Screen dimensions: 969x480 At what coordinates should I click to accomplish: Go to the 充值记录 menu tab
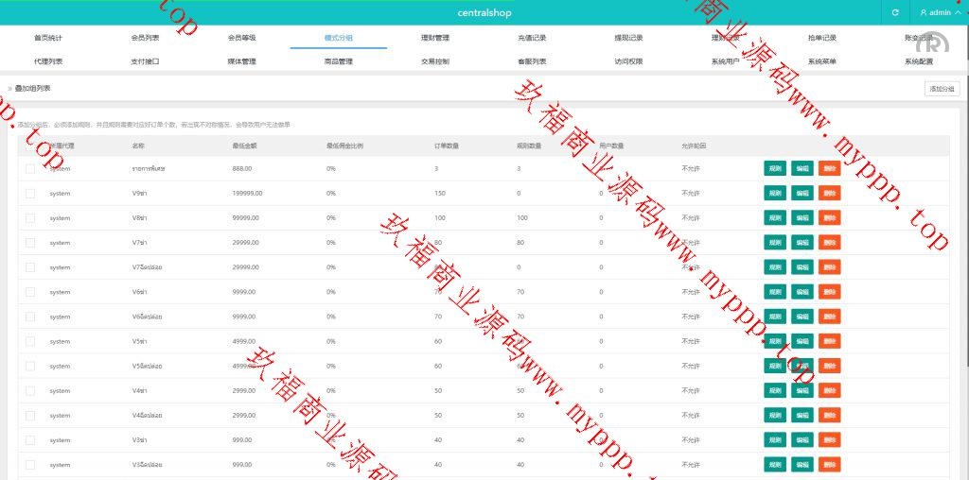pos(532,38)
